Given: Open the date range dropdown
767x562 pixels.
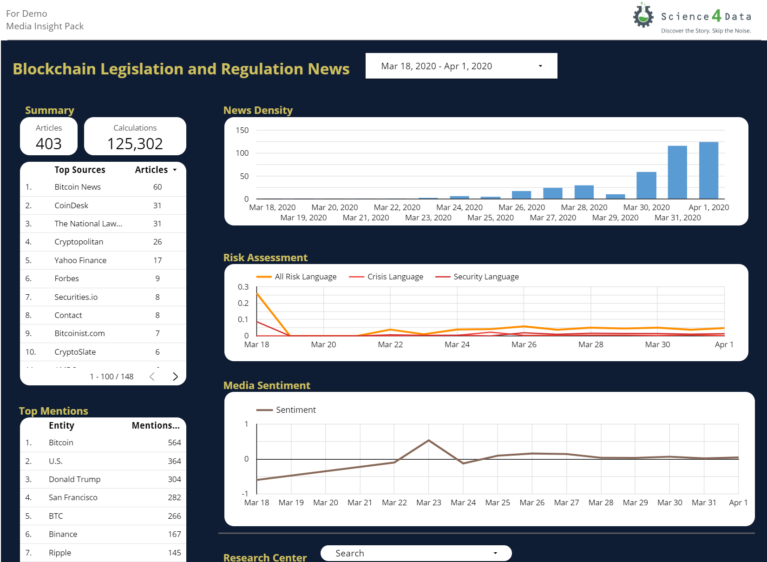Looking at the screenshot, I should coord(461,66).
